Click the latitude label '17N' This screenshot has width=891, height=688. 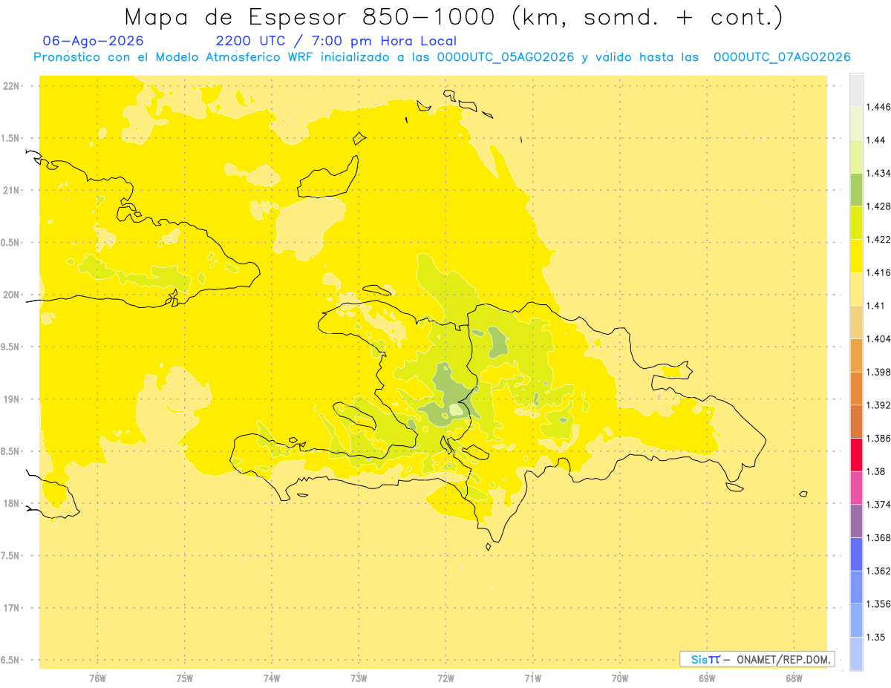(x=12, y=608)
